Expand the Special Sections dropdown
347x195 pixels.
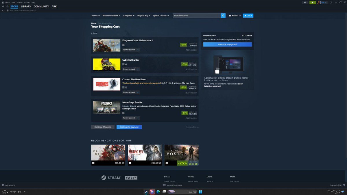161,16
